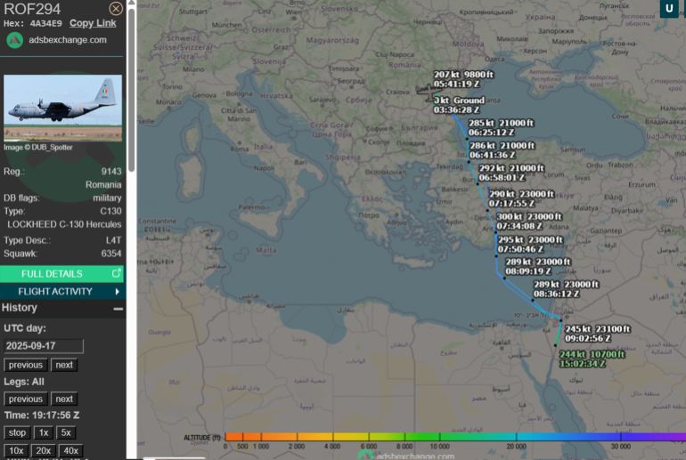
Task: Close the ROF294 aircraft info panel
Action: tap(116, 9)
